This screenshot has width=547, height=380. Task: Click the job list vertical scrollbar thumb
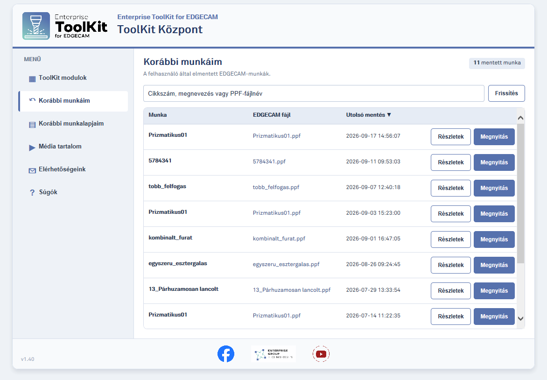coord(520,193)
